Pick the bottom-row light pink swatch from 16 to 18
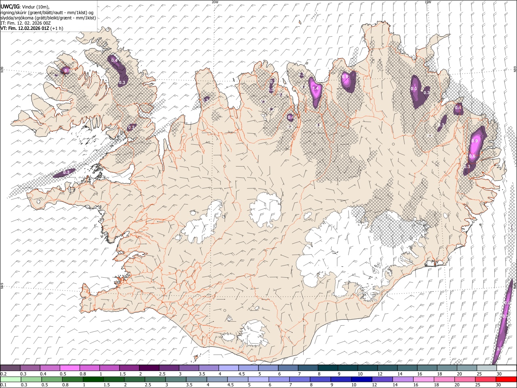Viewport: 517px width, 388px height. [x=423, y=380]
